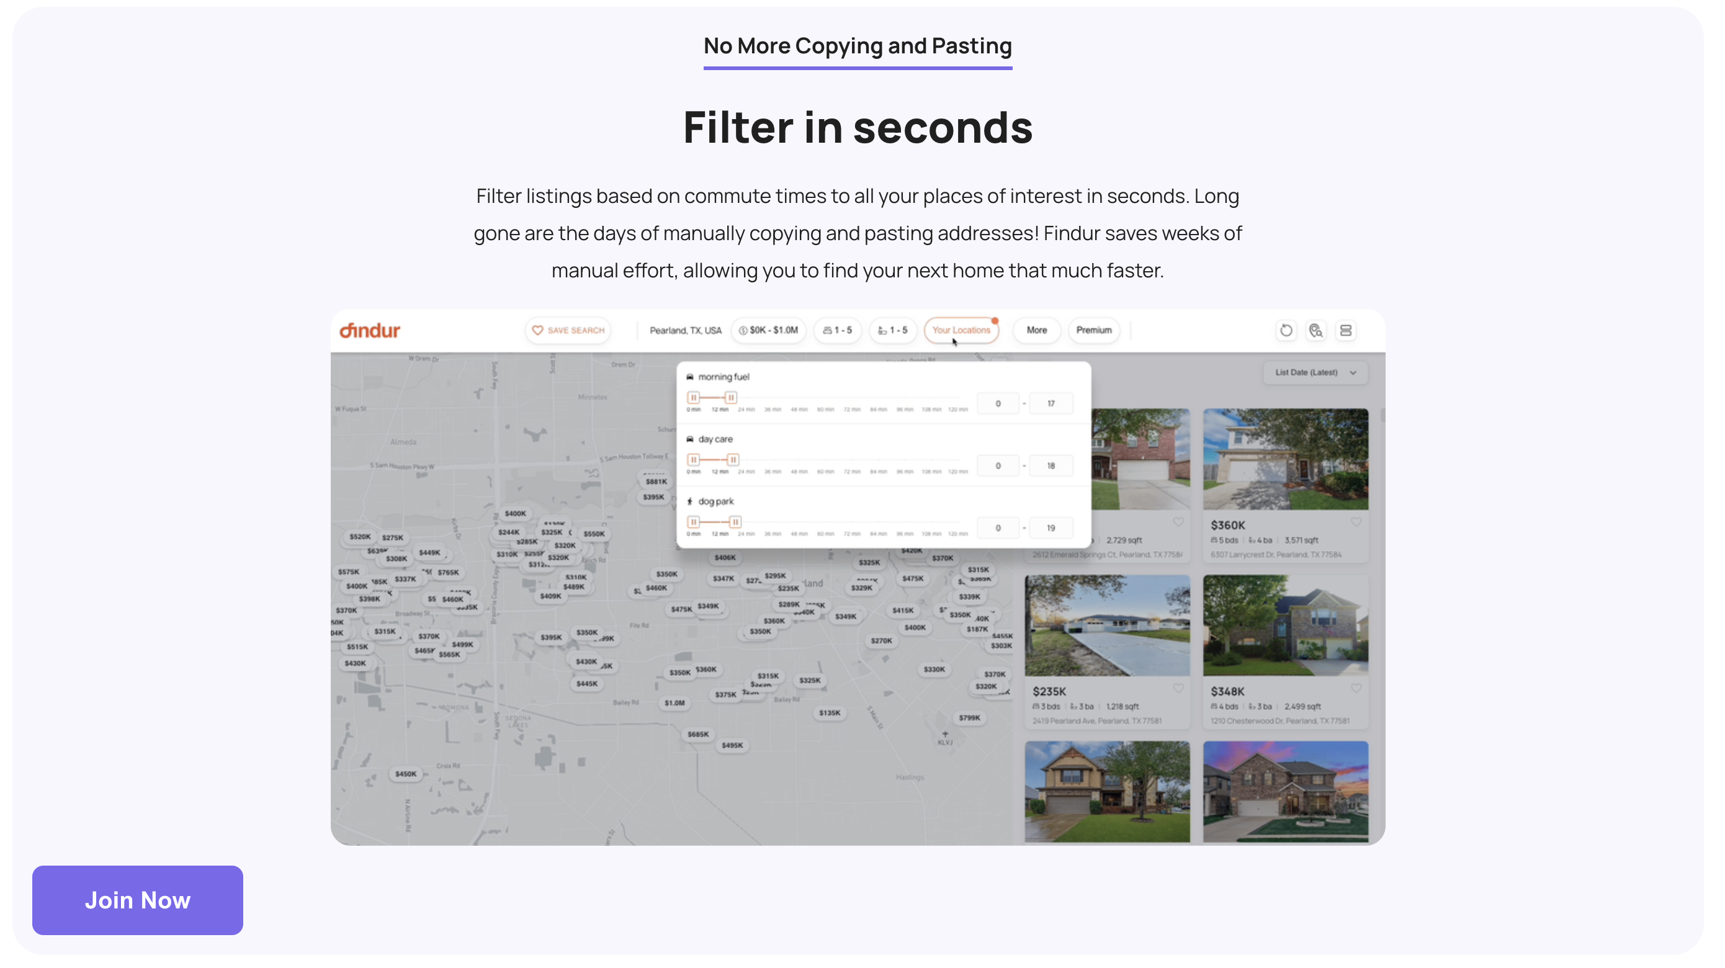
Task: Open the beds 1 - 5 filter
Action: 837,330
